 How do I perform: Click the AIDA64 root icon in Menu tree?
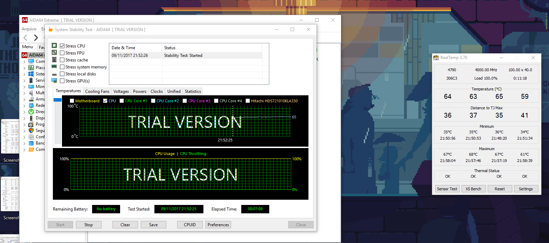click(25, 55)
